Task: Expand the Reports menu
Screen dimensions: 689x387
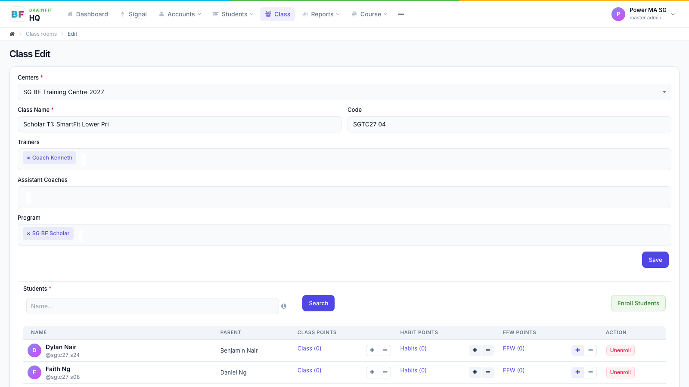Action: point(321,14)
